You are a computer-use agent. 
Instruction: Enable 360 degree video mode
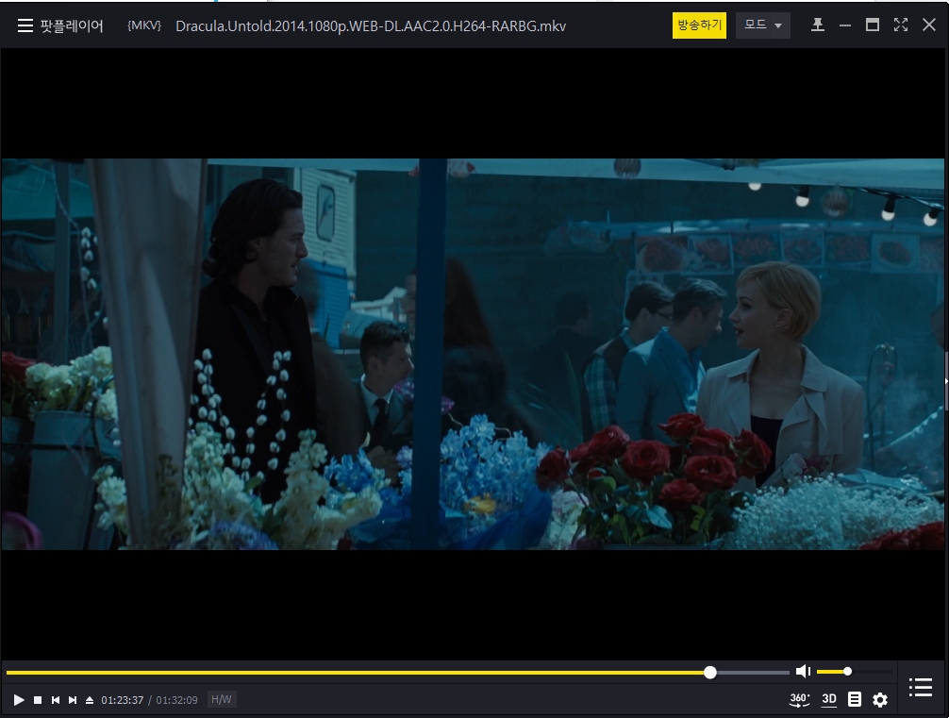click(x=800, y=700)
